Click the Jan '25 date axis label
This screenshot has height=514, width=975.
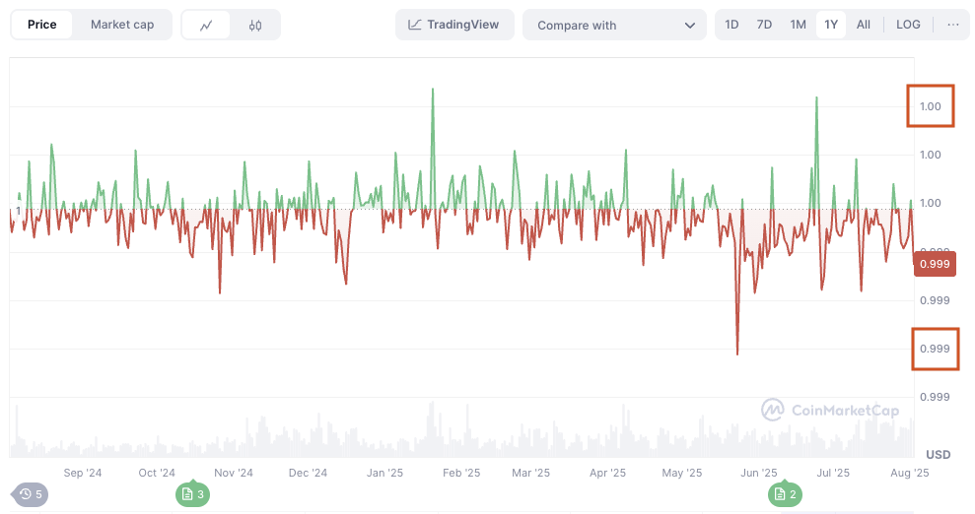[x=384, y=473]
